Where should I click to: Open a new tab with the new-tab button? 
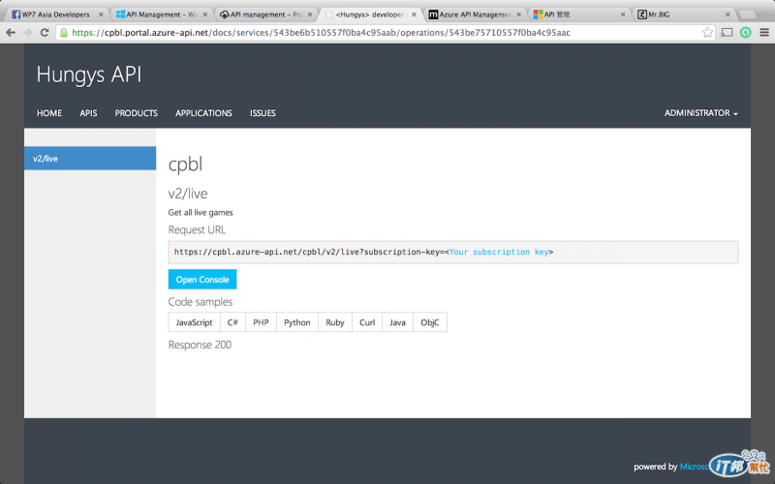747,15
